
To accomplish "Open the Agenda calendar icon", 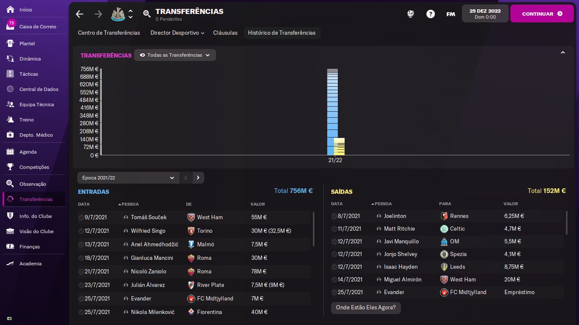I will 11,151.
